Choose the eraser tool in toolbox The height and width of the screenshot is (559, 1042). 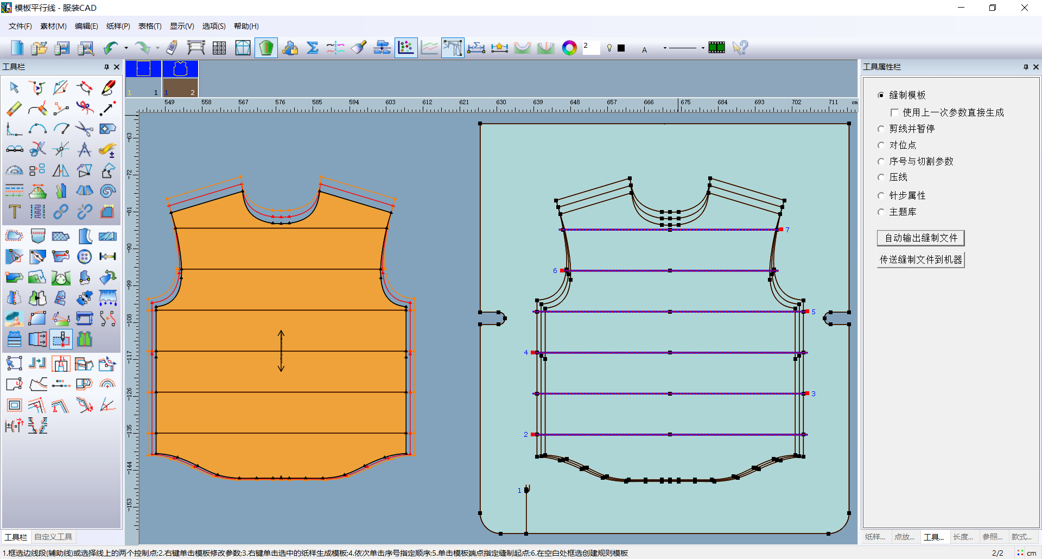click(14, 108)
